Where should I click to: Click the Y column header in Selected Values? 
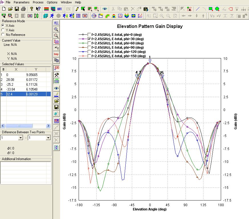[36, 69]
